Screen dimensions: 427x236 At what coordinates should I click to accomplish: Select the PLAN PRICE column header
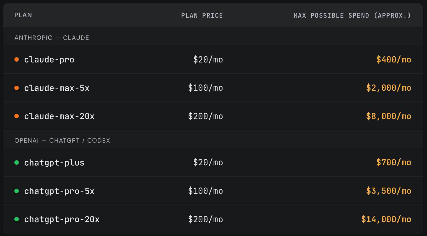point(202,15)
